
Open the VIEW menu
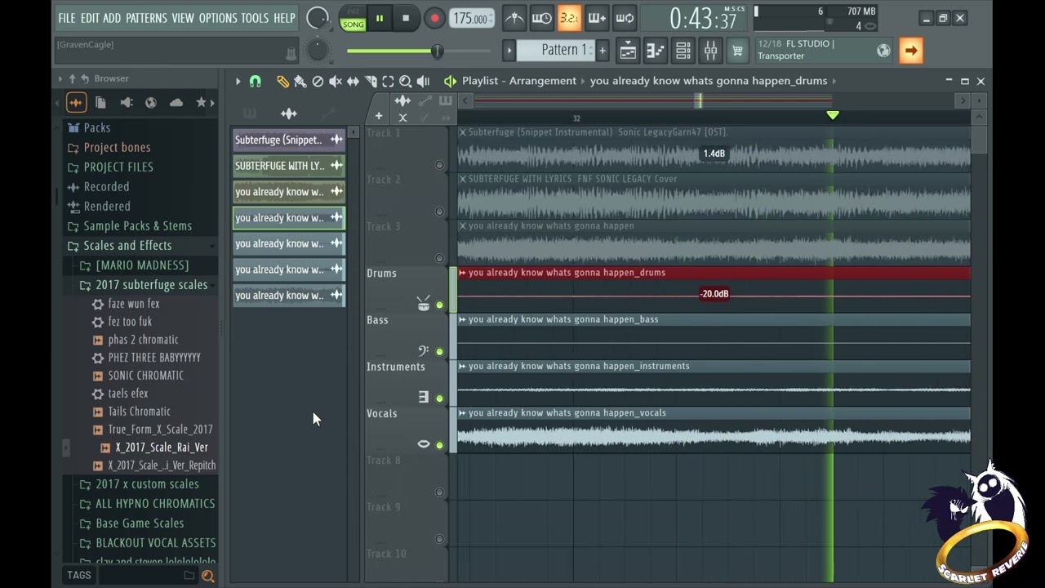(x=183, y=18)
